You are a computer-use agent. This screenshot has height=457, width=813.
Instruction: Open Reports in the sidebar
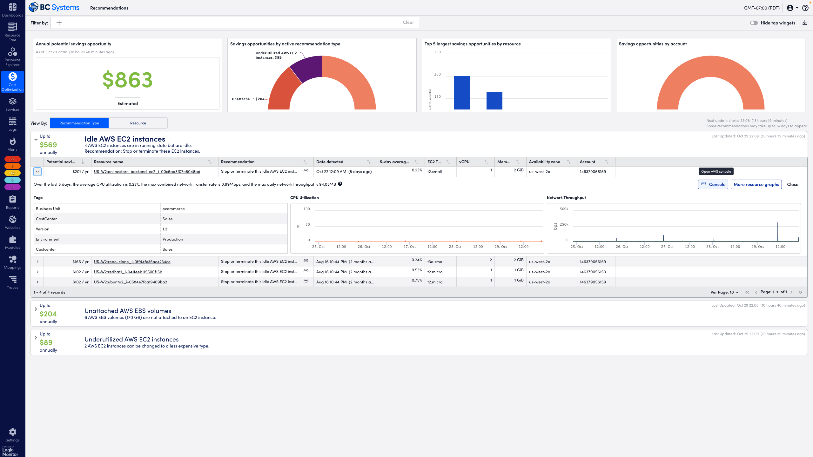tap(12, 202)
